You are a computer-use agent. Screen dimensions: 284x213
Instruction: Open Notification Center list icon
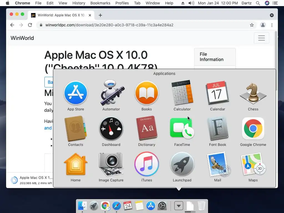click(x=275, y=3)
